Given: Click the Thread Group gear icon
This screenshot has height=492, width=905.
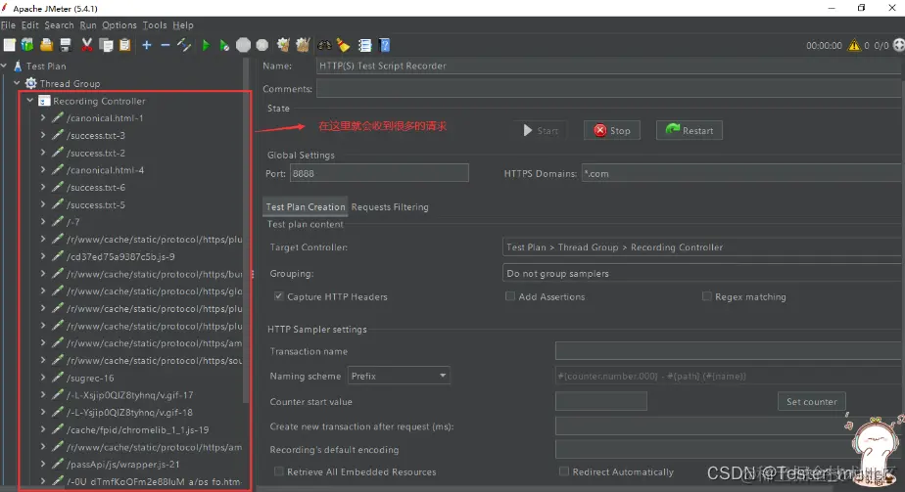Looking at the screenshot, I should [x=31, y=83].
